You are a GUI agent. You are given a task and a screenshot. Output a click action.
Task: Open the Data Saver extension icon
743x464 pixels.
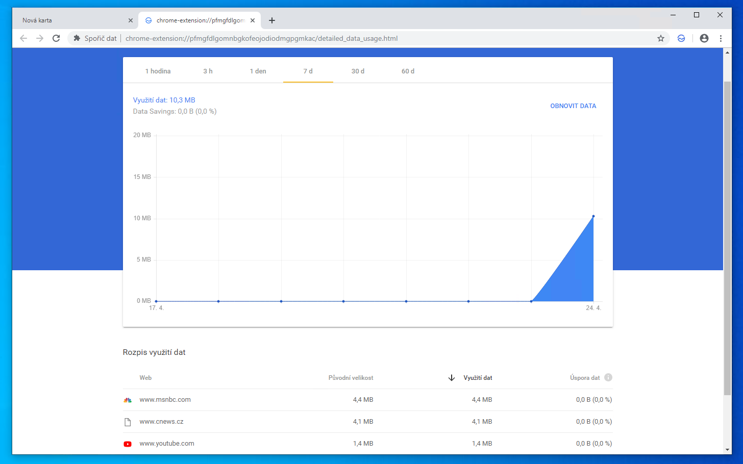click(681, 38)
